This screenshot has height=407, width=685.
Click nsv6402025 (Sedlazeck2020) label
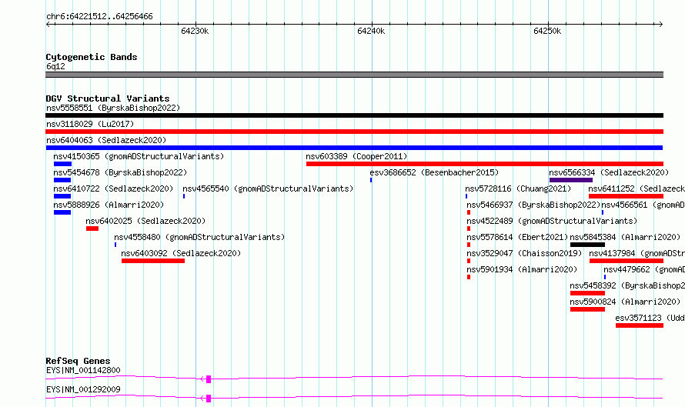point(145,221)
